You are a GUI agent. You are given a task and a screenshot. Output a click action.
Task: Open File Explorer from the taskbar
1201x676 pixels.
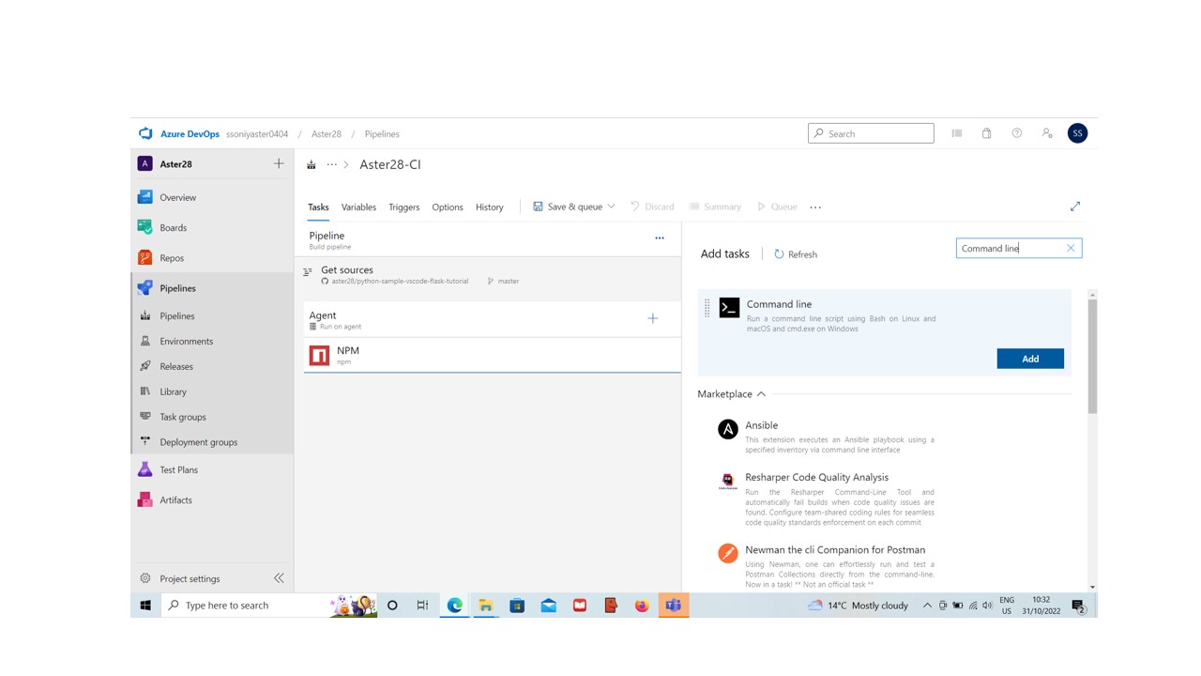tap(486, 606)
